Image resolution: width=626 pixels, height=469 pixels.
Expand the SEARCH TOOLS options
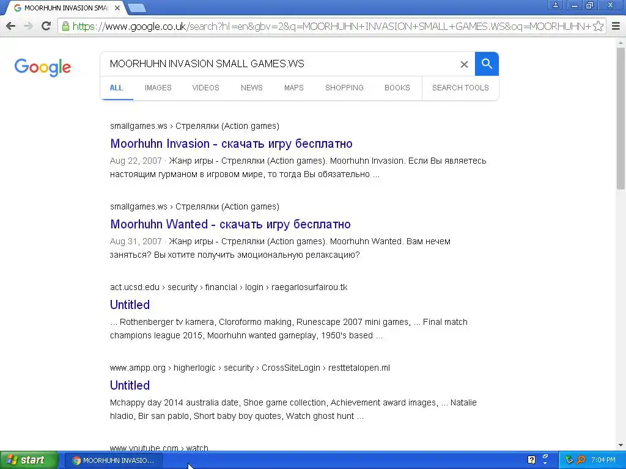click(460, 88)
